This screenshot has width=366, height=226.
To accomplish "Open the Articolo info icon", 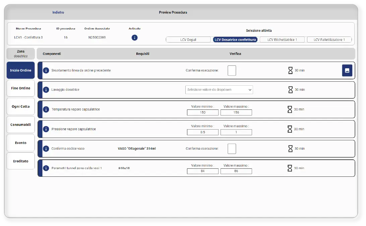I will coord(134,37).
